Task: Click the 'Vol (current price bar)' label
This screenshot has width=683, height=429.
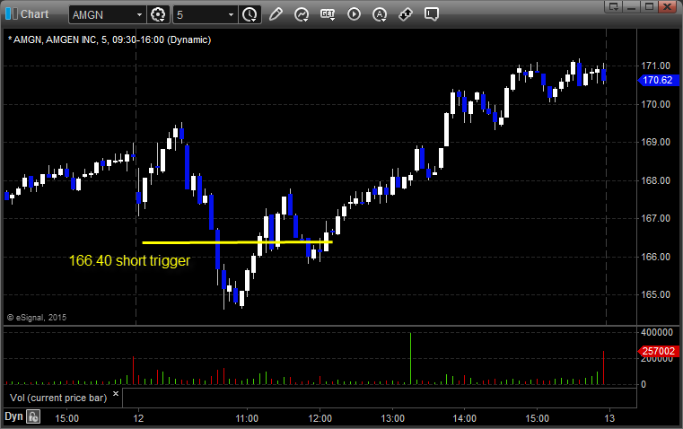Action: tap(58, 398)
